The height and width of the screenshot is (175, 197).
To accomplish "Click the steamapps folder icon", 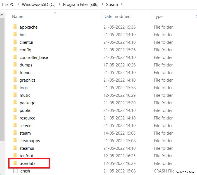I will point(15,140).
